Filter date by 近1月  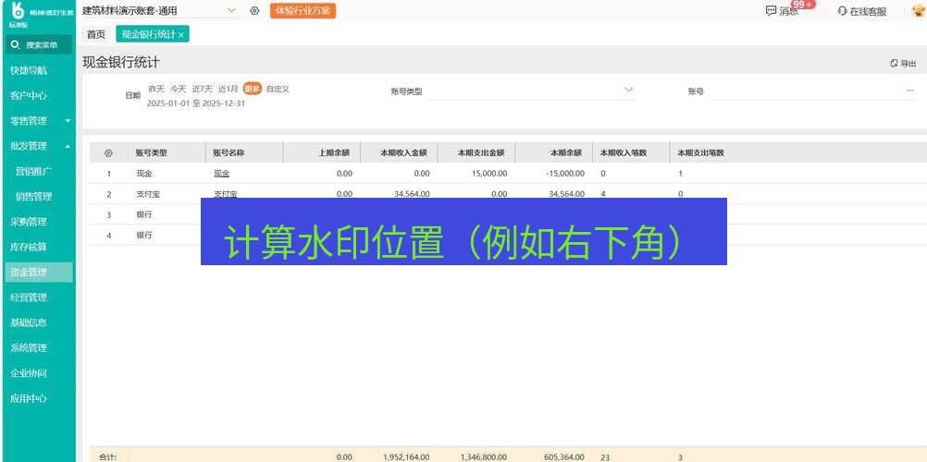coord(228,89)
